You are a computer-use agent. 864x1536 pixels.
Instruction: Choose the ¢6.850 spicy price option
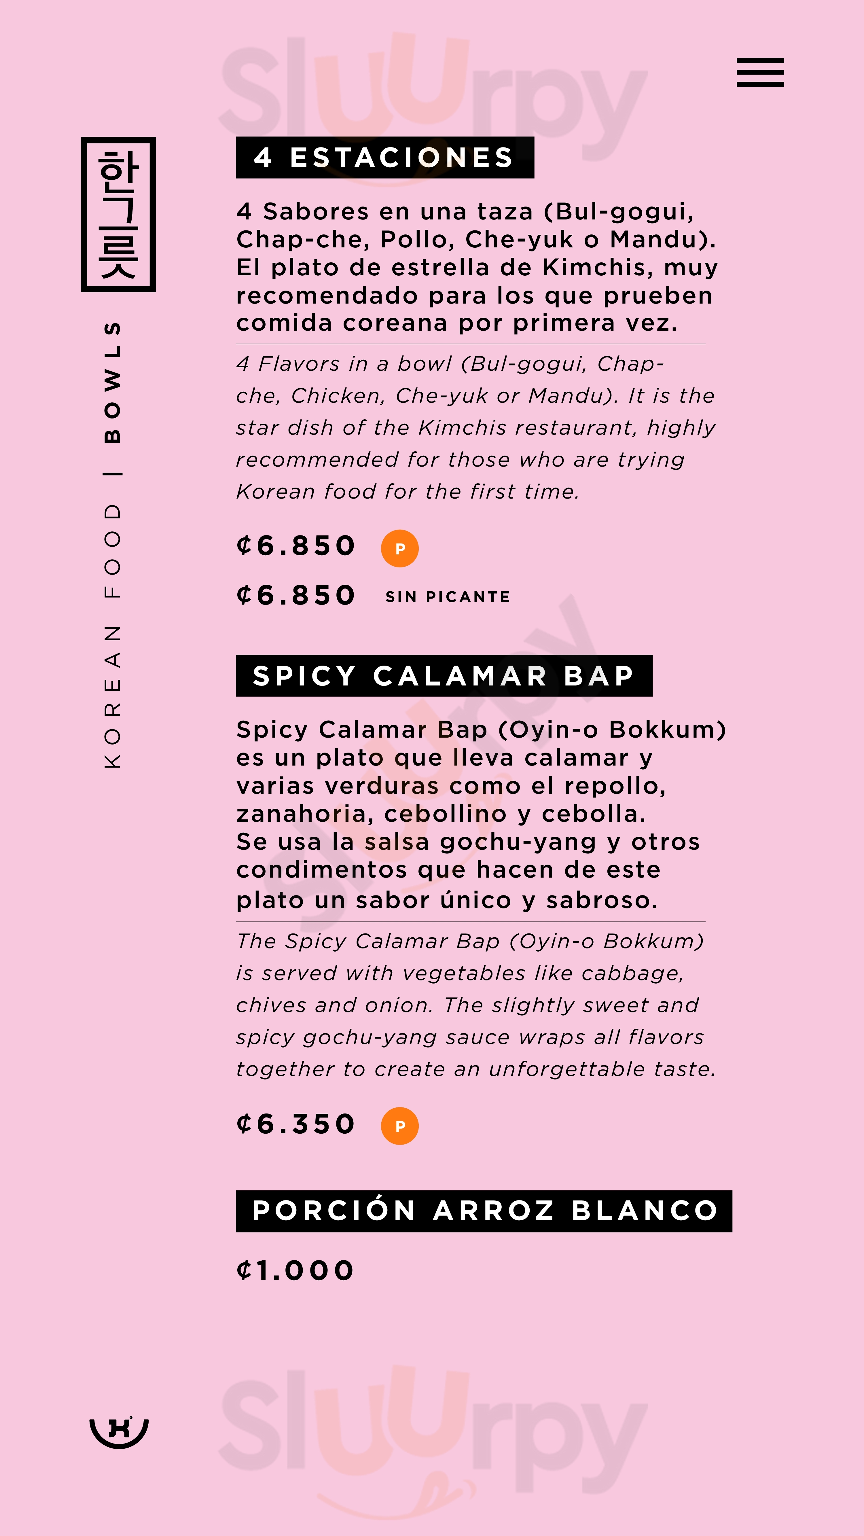click(296, 546)
